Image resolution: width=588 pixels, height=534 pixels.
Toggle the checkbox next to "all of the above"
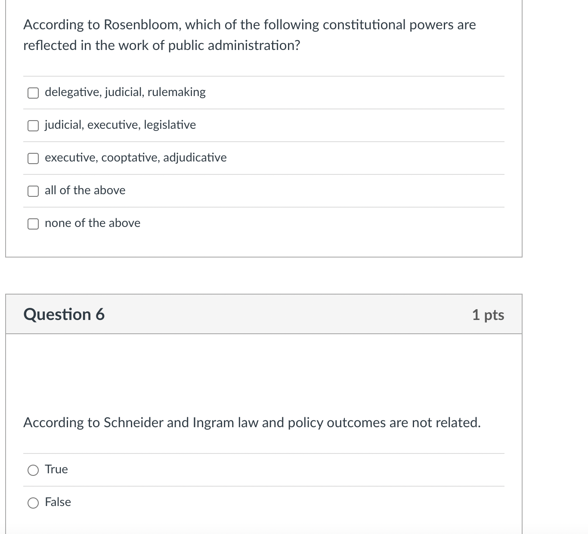point(33,191)
